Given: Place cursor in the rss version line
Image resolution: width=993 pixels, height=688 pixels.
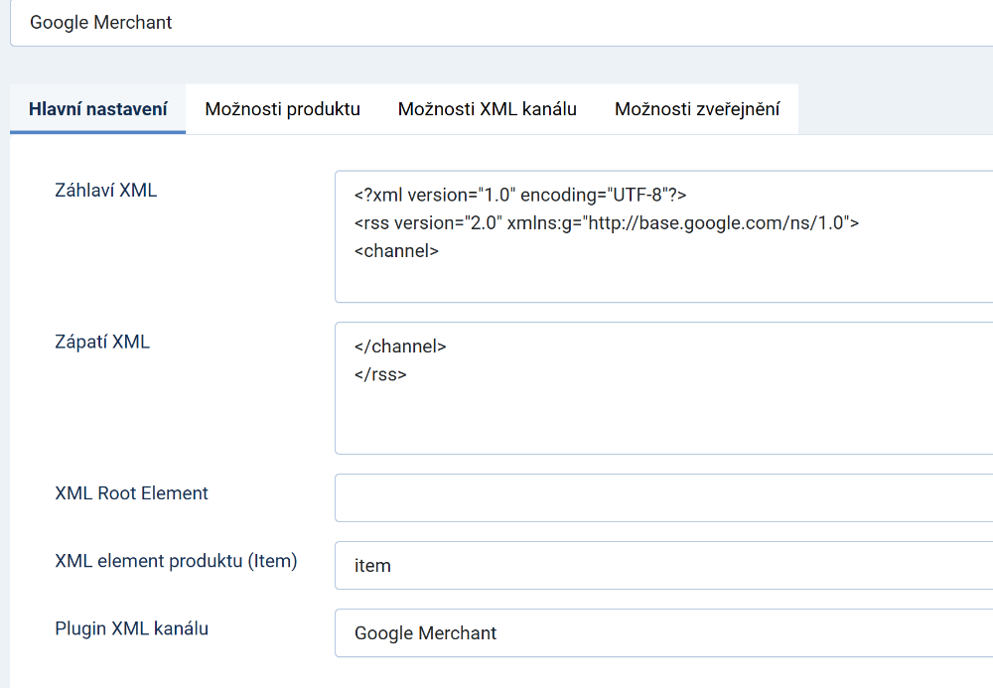Looking at the screenshot, I should pos(606,223).
